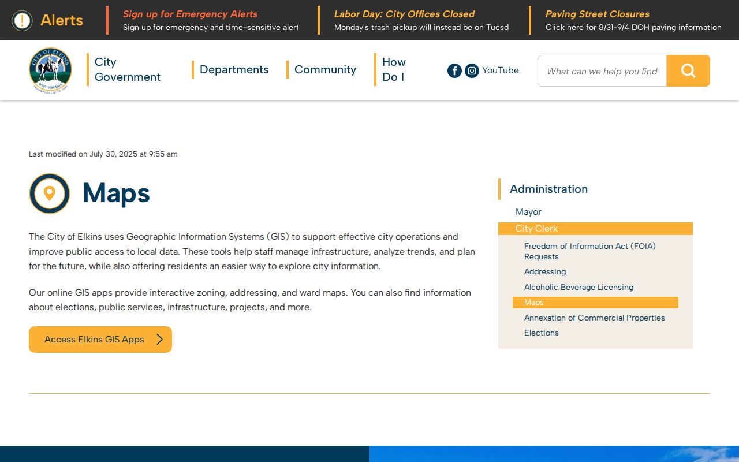Click the Maps page heading
The height and width of the screenshot is (462, 739).
click(116, 193)
